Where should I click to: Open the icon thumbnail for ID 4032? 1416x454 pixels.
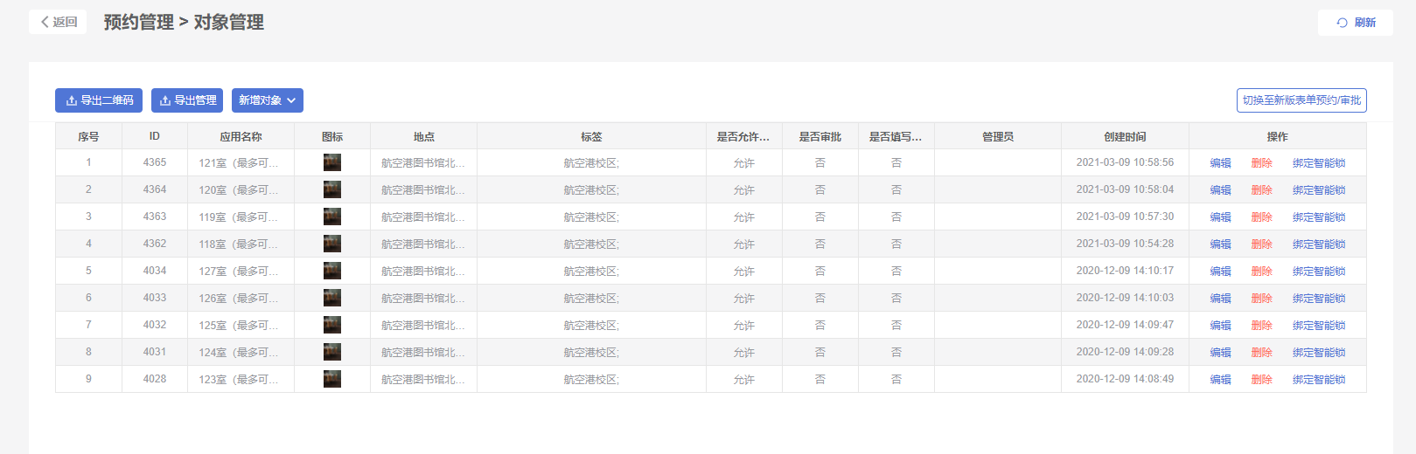(332, 325)
